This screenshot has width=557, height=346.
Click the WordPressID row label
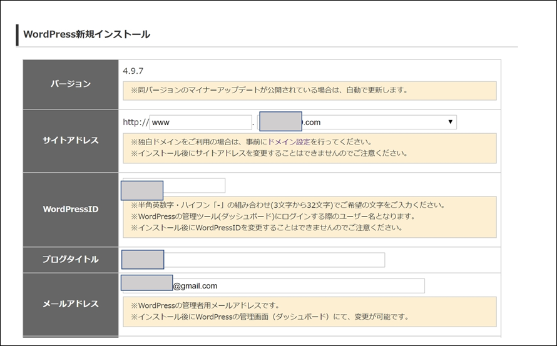pos(71,209)
